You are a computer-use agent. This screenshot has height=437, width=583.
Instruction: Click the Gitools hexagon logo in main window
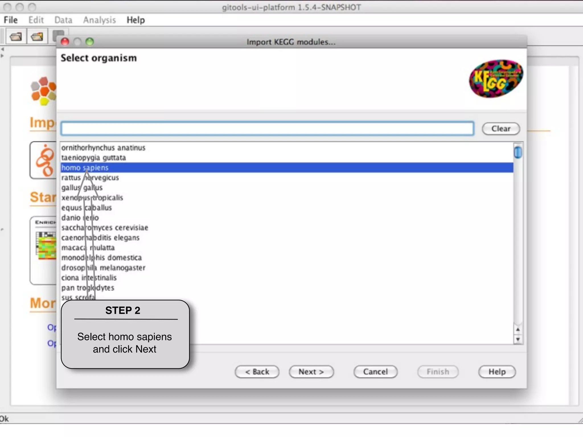point(44,91)
